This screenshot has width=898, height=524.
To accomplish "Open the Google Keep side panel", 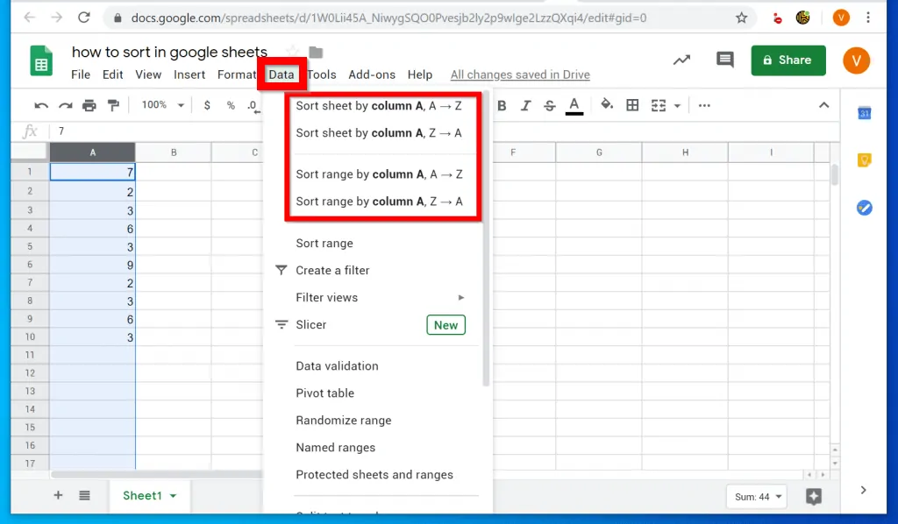I will click(863, 159).
